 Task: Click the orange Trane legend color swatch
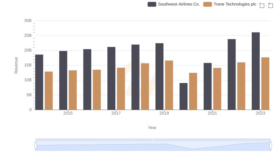point(207,4)
